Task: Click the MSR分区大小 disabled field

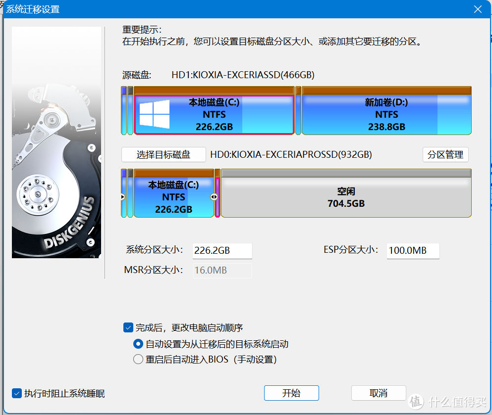Action: coord(222,271)
